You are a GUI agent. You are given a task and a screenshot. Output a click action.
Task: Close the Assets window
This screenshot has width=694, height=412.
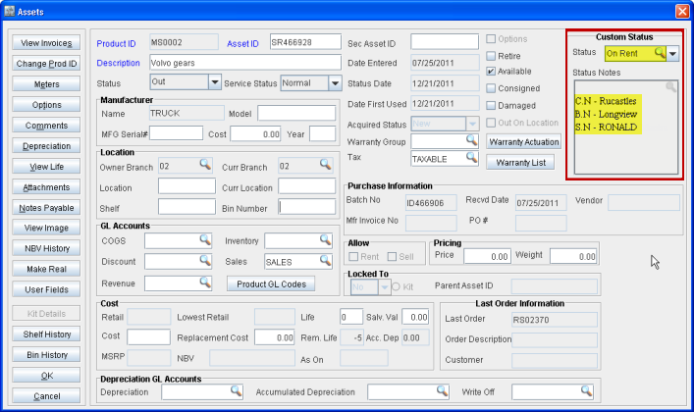point(682,12)
